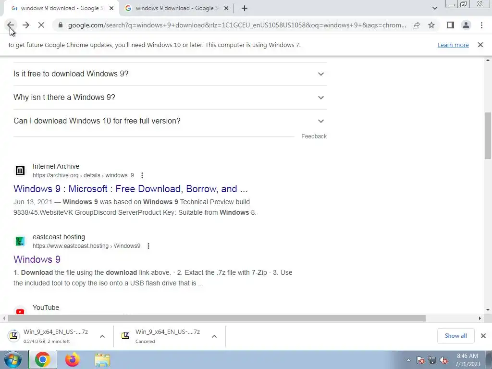Open Windows Explorer from the taskbar

tap(103, 359)
